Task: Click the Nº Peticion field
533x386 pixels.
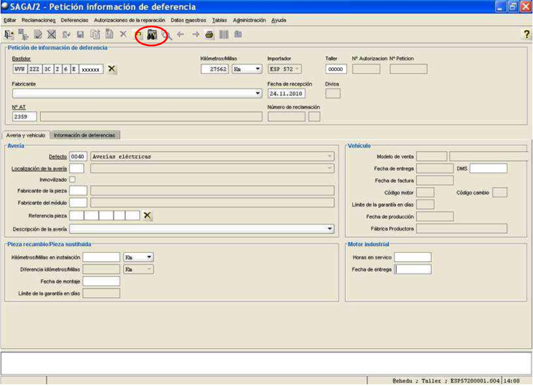Action: 408,69
